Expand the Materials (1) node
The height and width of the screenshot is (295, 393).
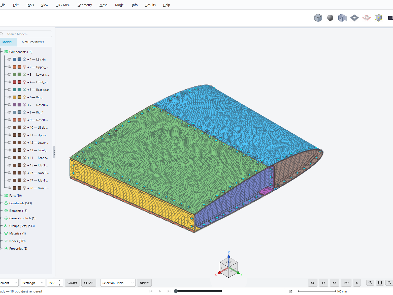(x=1, y=233)
